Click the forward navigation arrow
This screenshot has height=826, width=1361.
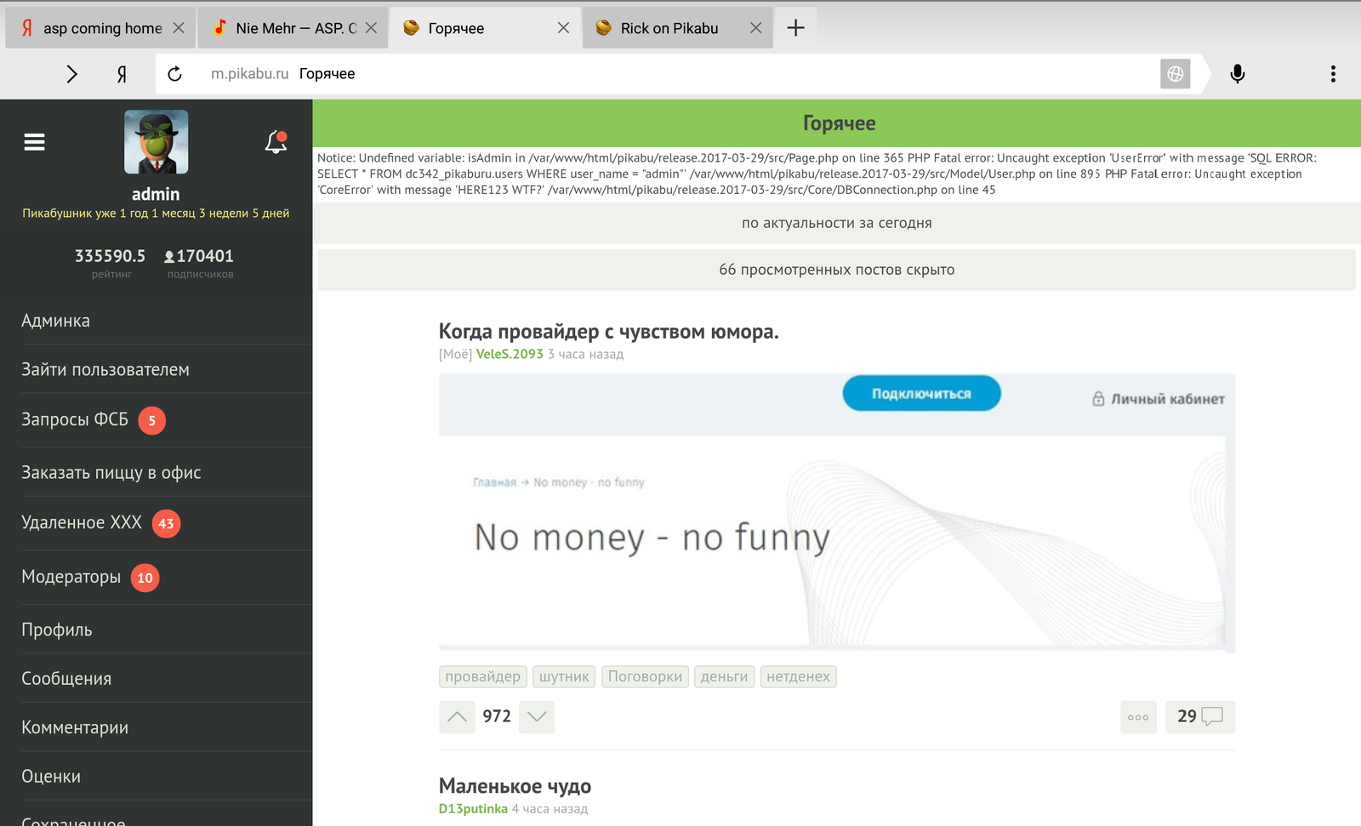click(72, 74)
